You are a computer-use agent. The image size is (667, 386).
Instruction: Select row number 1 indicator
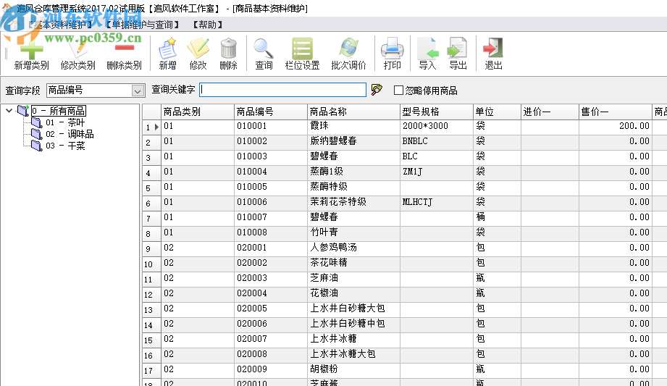tap(152, 127)
